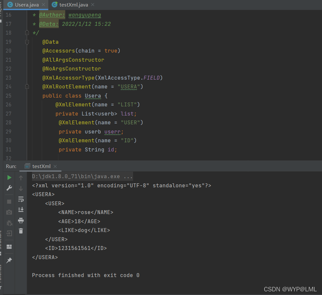The height and width of the screenshot is (295, 322).
Task: Click the xml version declaration line
Action: [x=122, y=185]
